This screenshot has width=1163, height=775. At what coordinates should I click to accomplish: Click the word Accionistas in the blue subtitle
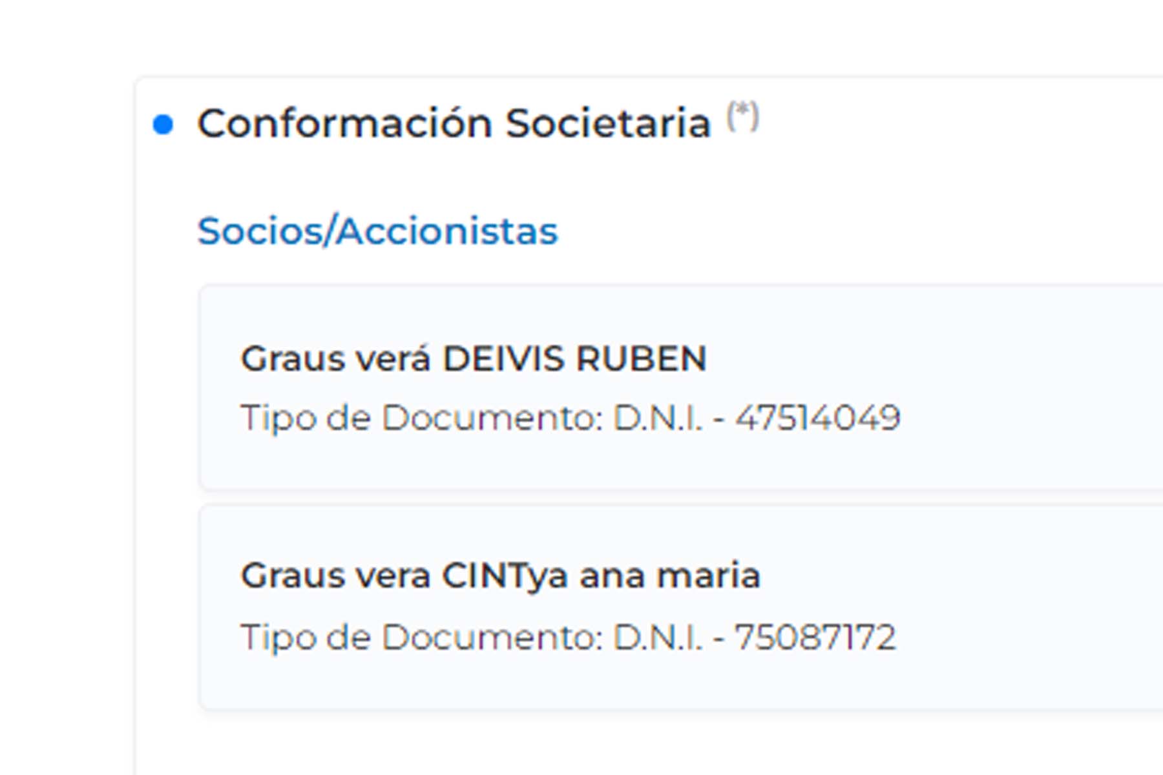[x=446, y=231]
